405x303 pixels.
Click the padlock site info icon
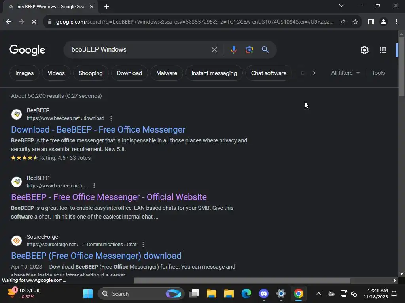pyautogui.click(x=50, y=22)
